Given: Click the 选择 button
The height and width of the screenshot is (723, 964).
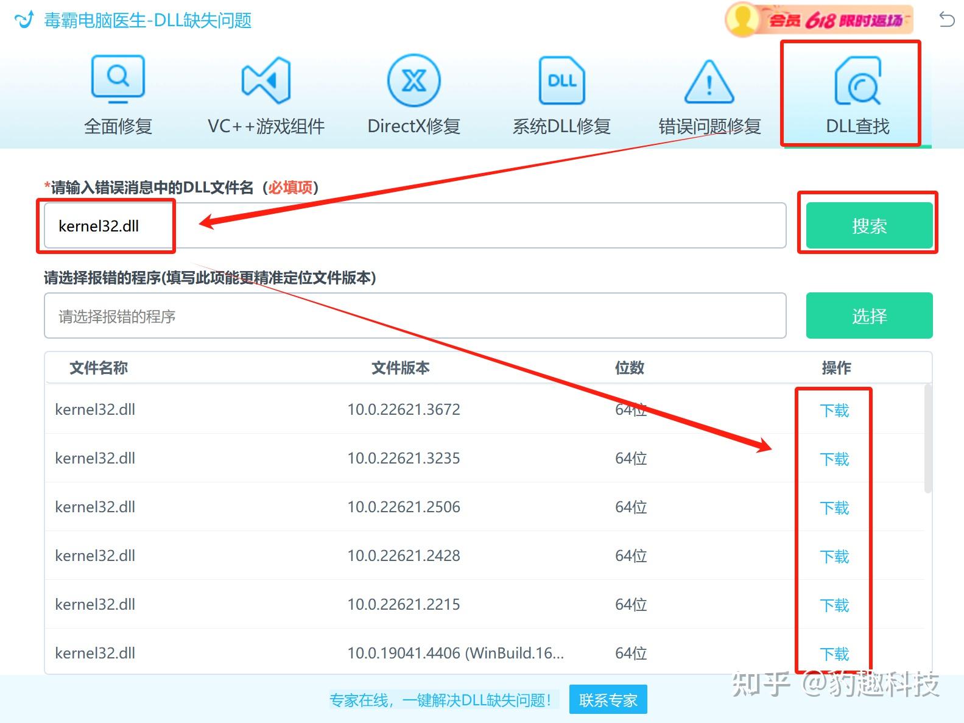Looking at the screenshot, I should (x=869, y=316).
